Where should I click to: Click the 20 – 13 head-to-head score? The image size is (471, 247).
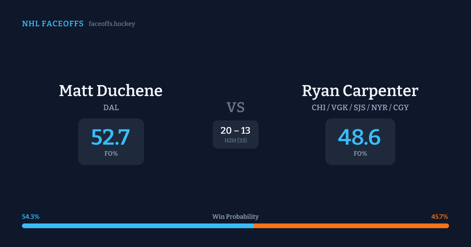pyautogui.click(x=235, y=131)
